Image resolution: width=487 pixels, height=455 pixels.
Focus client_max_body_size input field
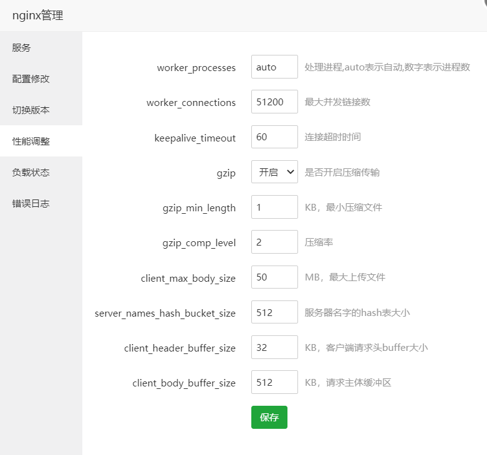pyautogui.click(x=274, y=277)
